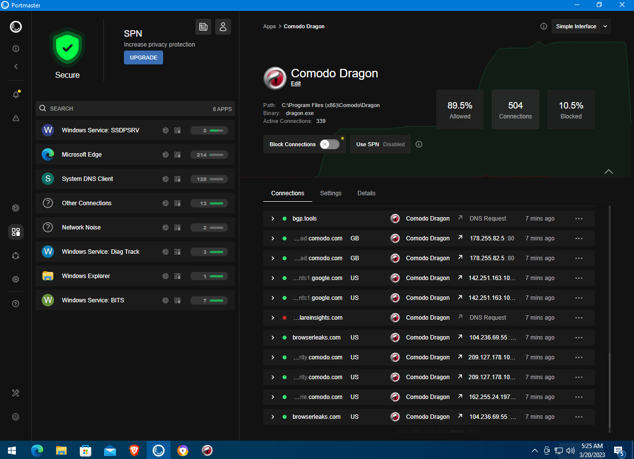Image resolution: width=634 pixels, height=459 pixels.
Task: Switch to the Settings tab
Action: pos(331,193)
